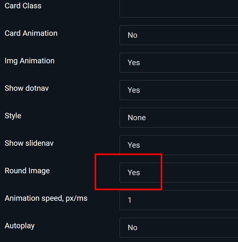Click the Card Class text input
Screen dimensions: 238x242
(179, 8)
